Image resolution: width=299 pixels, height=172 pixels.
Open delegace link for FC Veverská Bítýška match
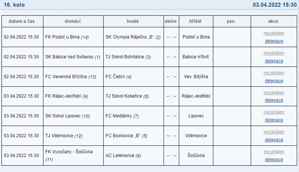[x=274, y=81]
